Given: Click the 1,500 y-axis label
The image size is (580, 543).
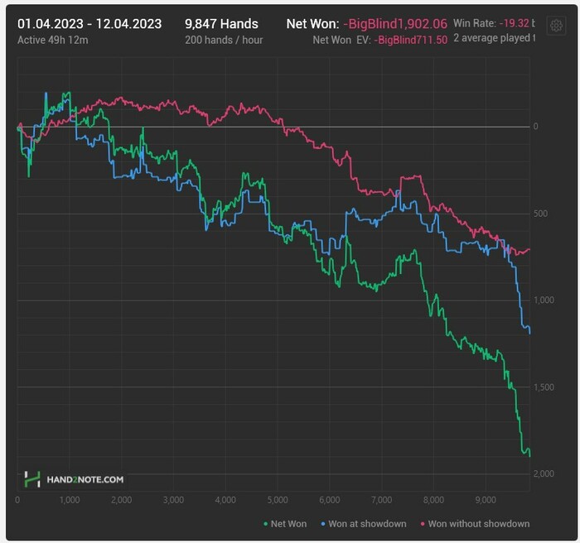Looking at the screenshot, I should pos(544,387).
